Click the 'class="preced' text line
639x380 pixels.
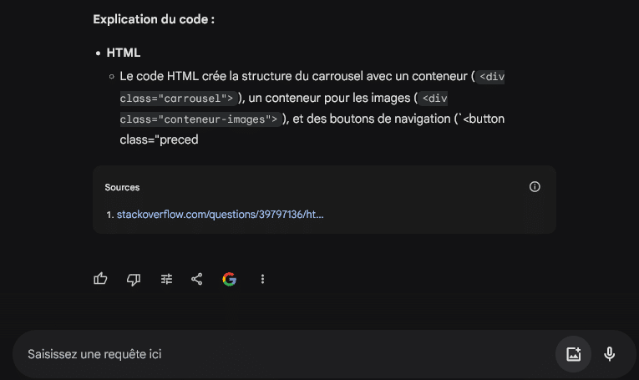click(159, 139)
